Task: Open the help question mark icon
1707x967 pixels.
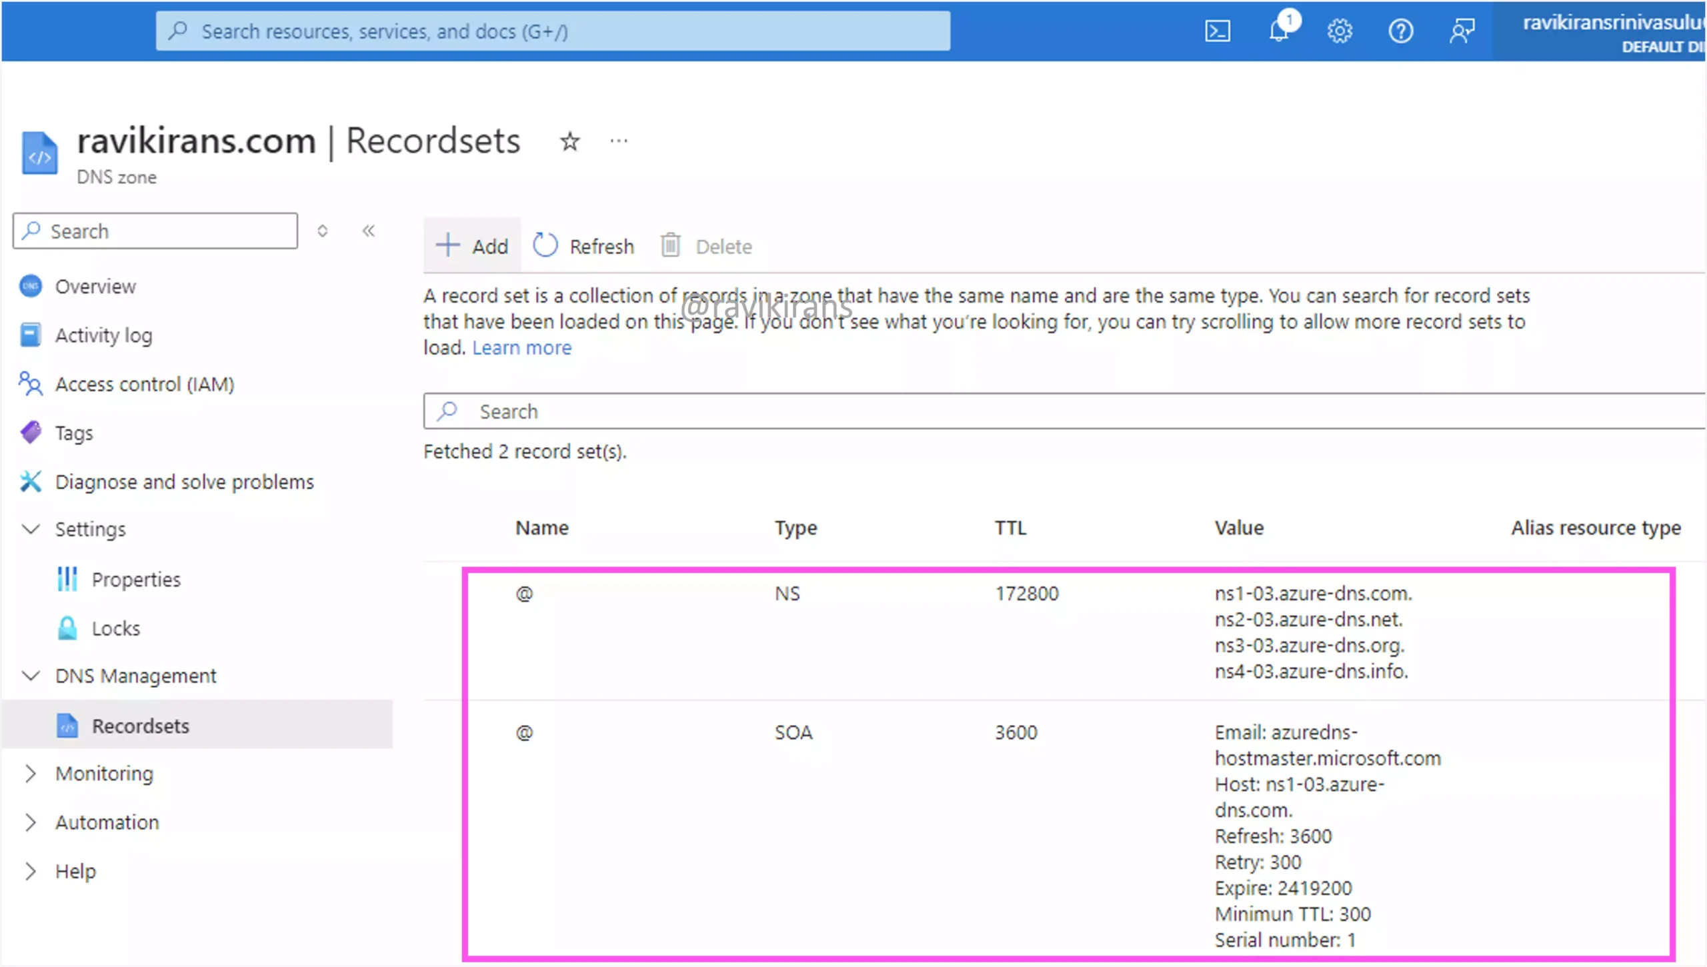Action: coord(1401,31)
